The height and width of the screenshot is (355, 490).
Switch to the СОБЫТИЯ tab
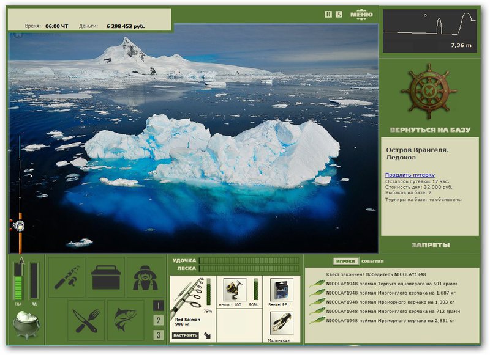[x=372, y=261]
